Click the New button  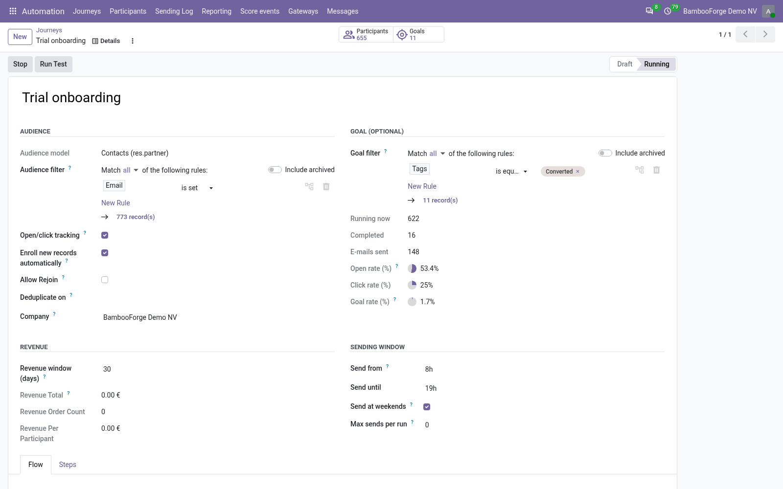pos(20,37)
